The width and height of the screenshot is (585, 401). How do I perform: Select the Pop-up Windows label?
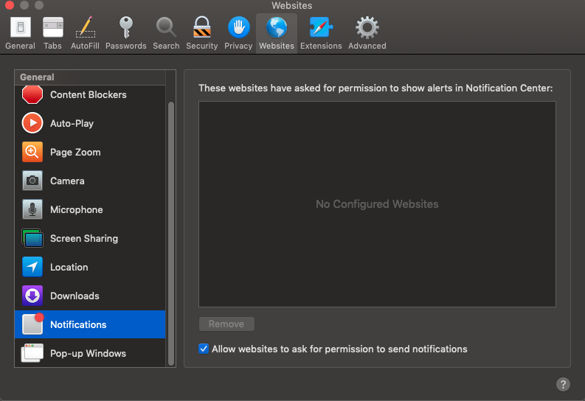[88, 353]
